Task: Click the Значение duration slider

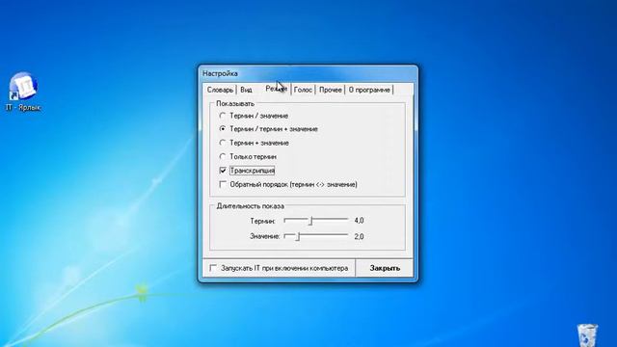Action: pyautogui.click(x=316, y=236)
